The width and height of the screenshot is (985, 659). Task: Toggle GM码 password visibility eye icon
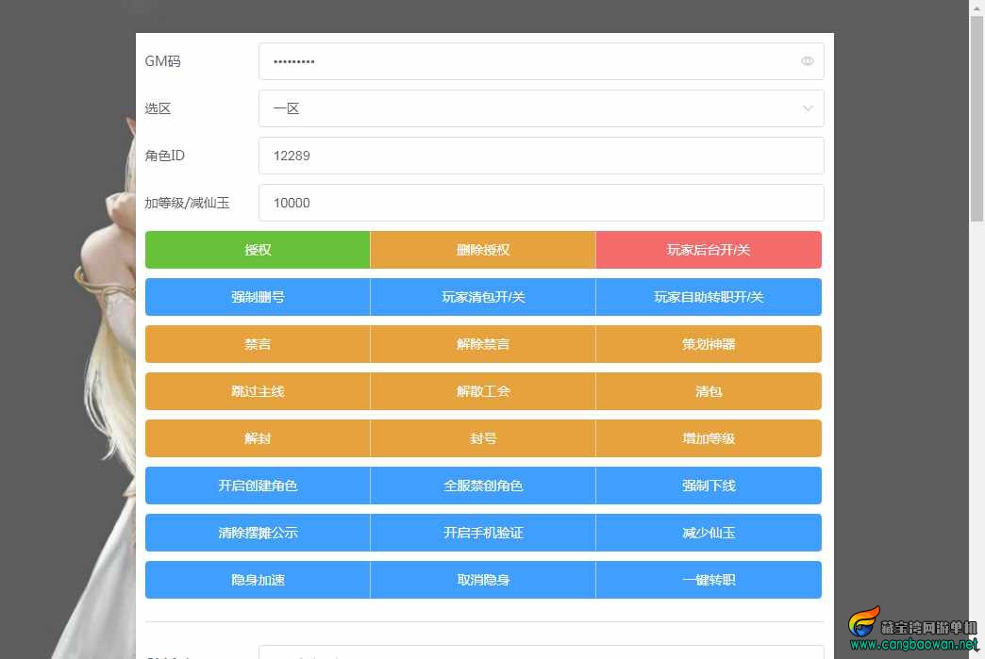point(808,61)
